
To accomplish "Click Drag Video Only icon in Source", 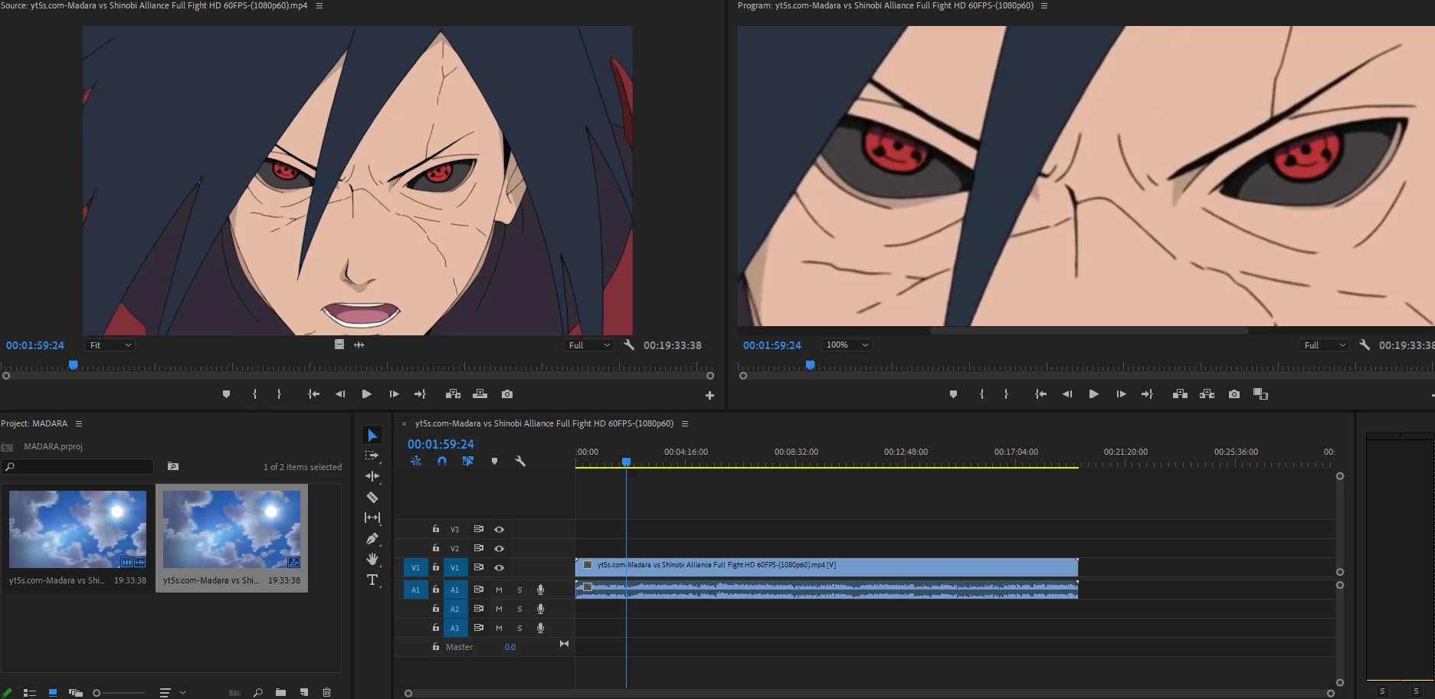I will coord(339,345).
